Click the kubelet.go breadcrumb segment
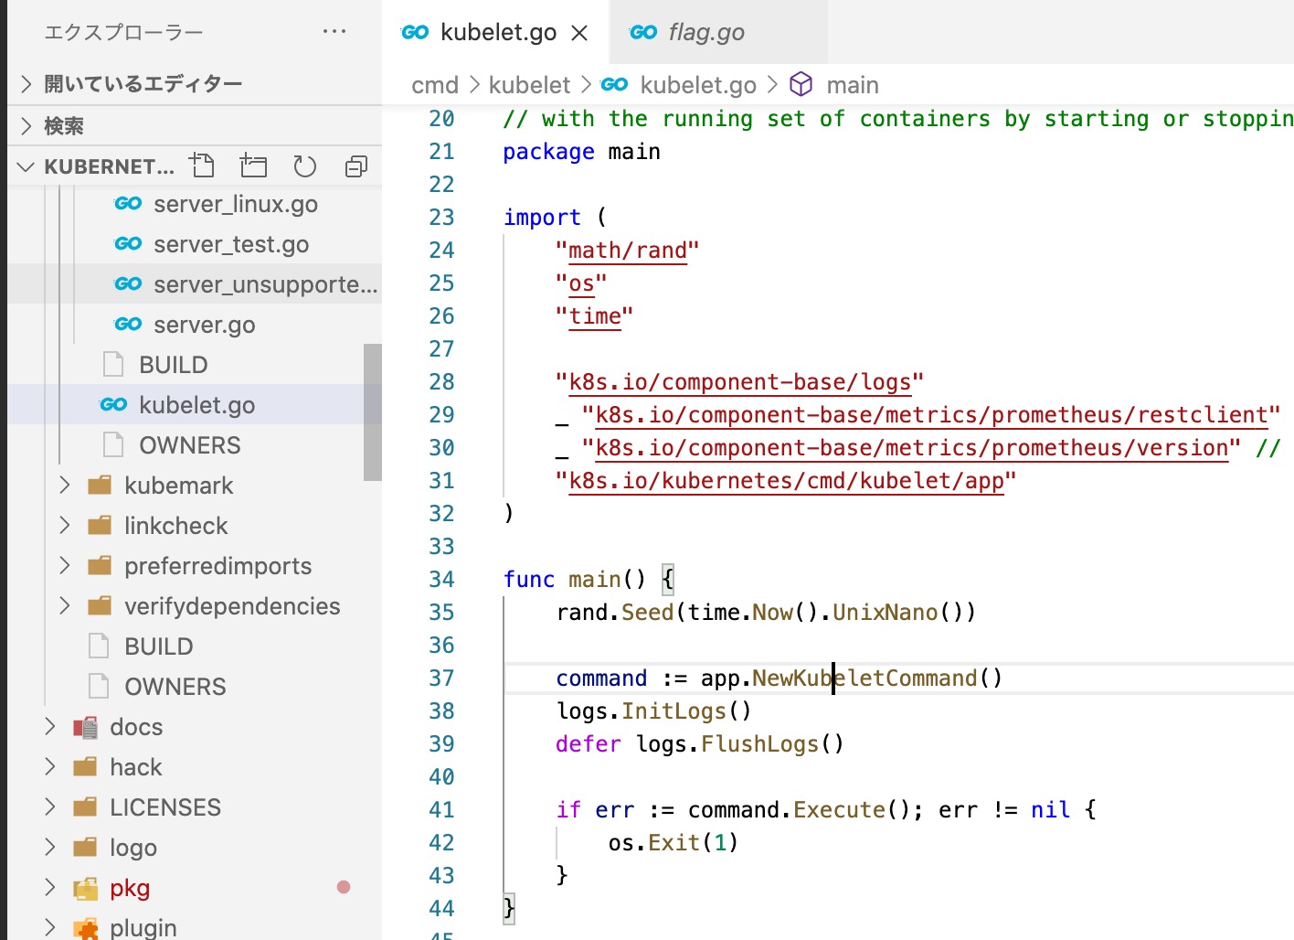This screenshot has height=940, width=1294. point(698,85)
